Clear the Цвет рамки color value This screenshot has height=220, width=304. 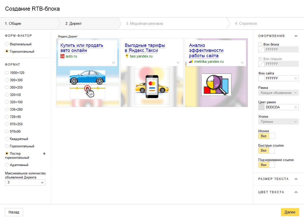tap(295, 107)
